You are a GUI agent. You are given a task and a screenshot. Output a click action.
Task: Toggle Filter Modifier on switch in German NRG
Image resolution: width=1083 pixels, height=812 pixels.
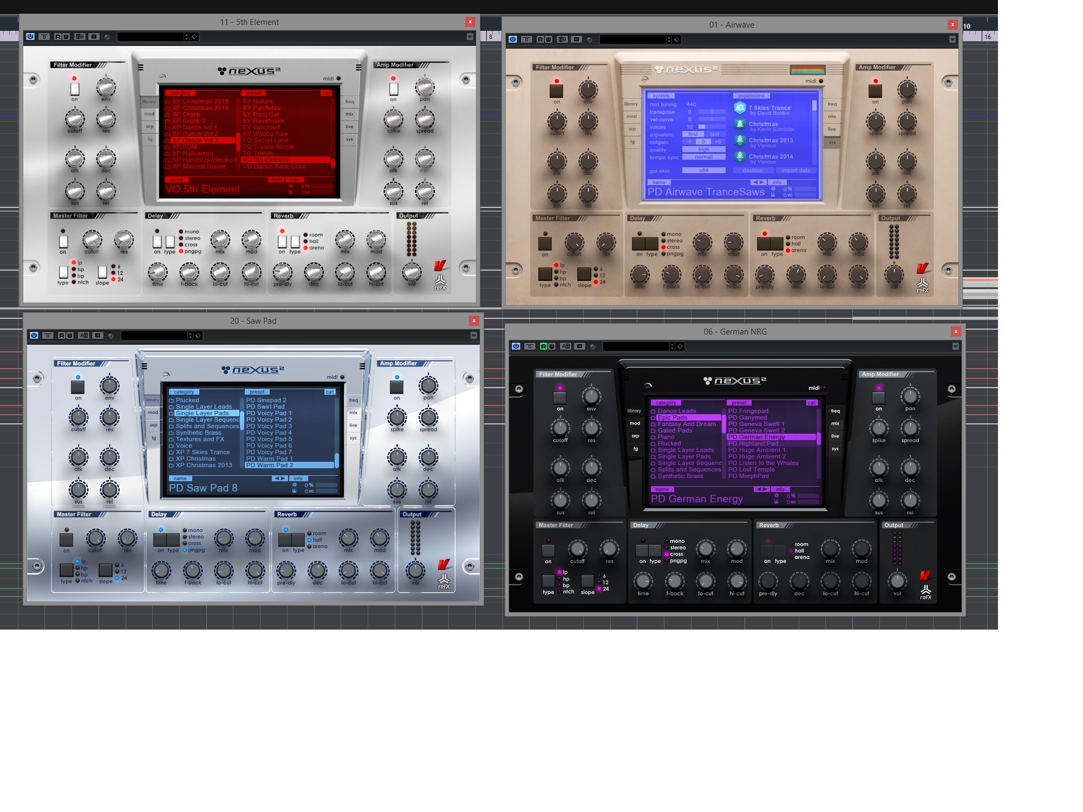[x=560, y=398]
